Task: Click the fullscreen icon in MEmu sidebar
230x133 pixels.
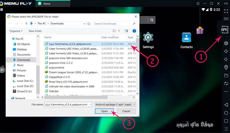Action: [x=226, y=11]
